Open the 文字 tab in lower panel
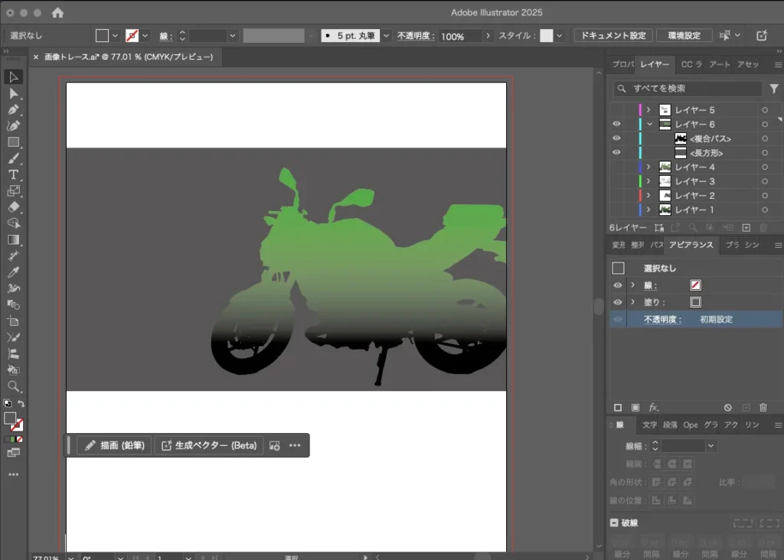The width and height of the screenshot is (784, 560). [649, 425]
